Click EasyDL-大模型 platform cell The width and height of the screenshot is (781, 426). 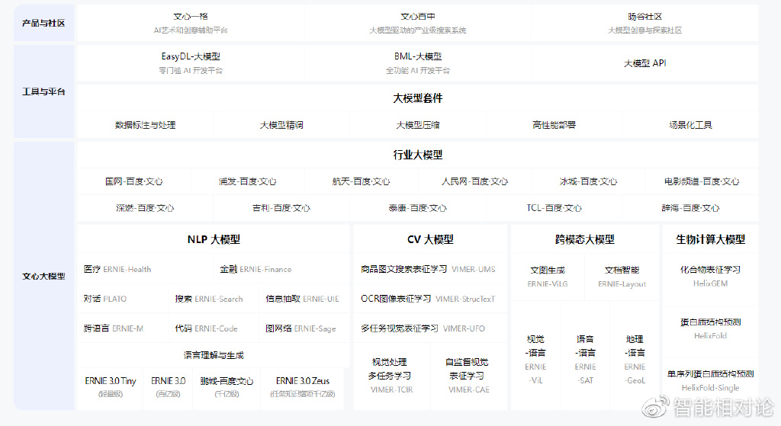click(x=191, y=63)
